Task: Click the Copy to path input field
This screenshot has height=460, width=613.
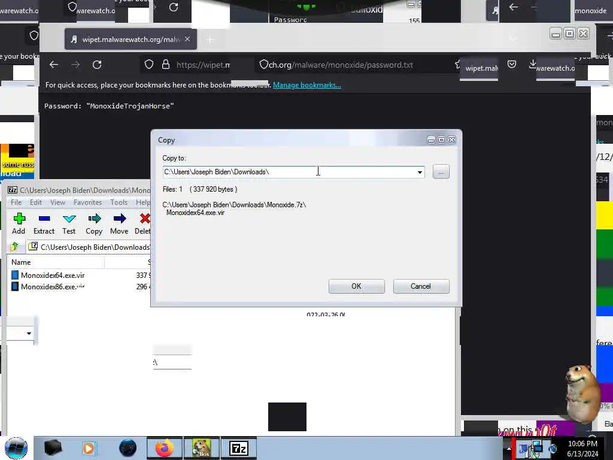Action: click(x=289, y=172)
